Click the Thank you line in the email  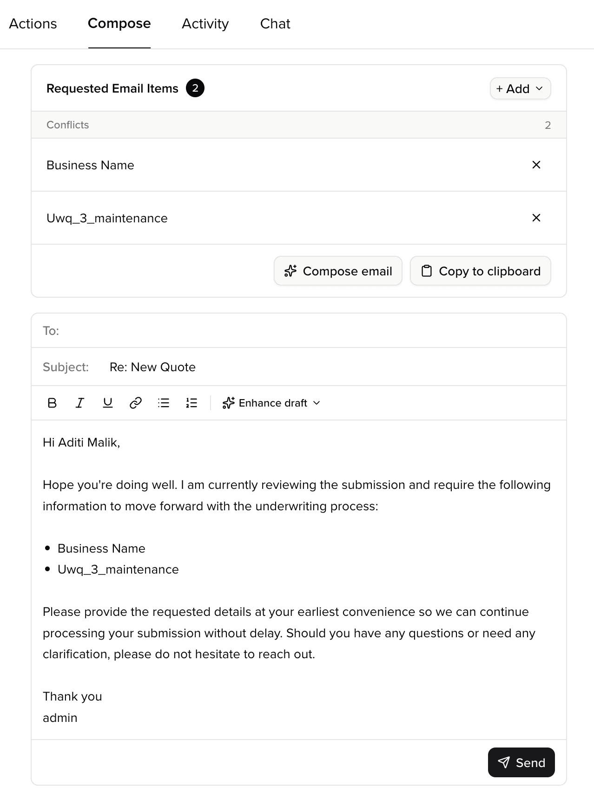[73, 696]
